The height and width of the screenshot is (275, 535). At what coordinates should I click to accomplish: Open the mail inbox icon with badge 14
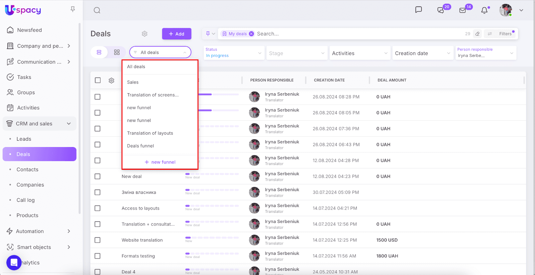(x=463, y=10)
